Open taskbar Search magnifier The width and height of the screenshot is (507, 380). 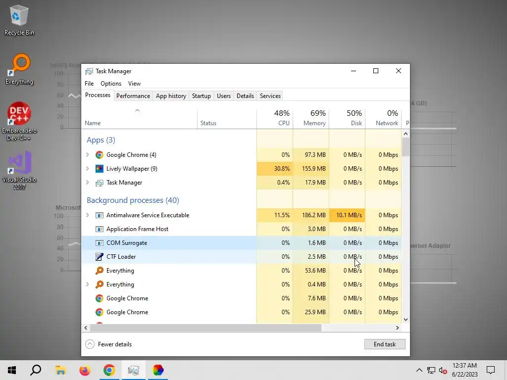pyautogui.click(x=36, y=370)
